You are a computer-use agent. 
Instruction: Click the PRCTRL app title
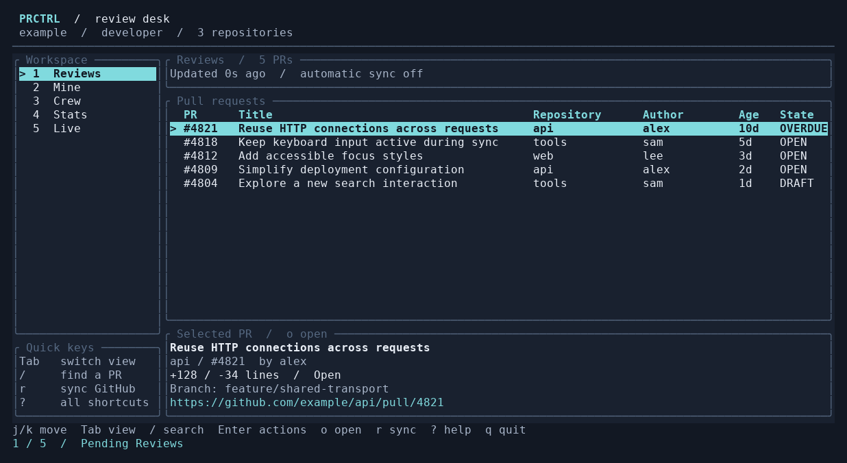[40, 19]
